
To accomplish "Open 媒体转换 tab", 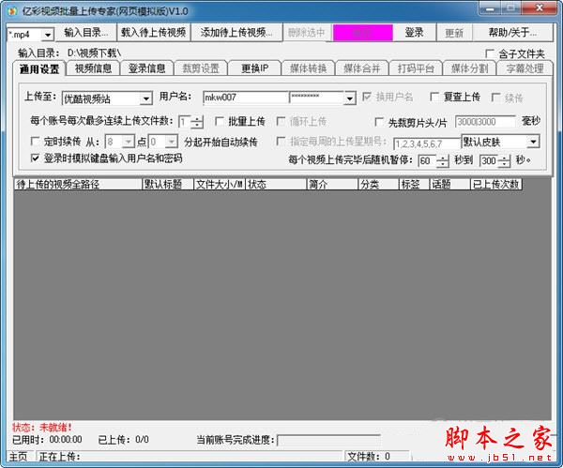I will [308, 68].
